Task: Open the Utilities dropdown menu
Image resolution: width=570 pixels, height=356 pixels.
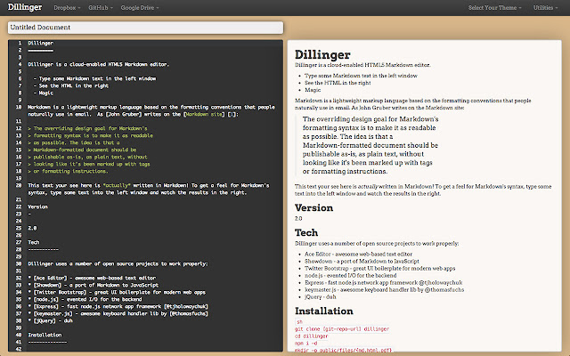Action: tap(545, 8)
